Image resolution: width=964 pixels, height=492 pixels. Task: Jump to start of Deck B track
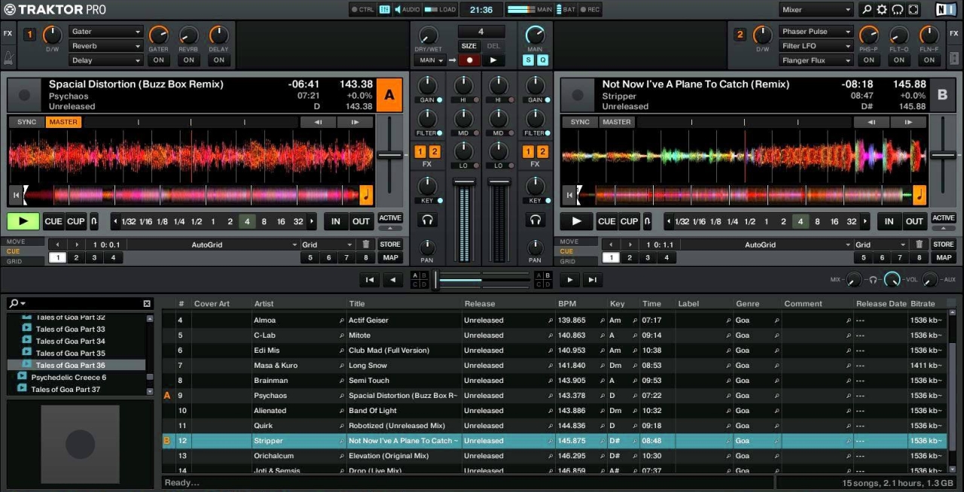(x=569, y=195)
